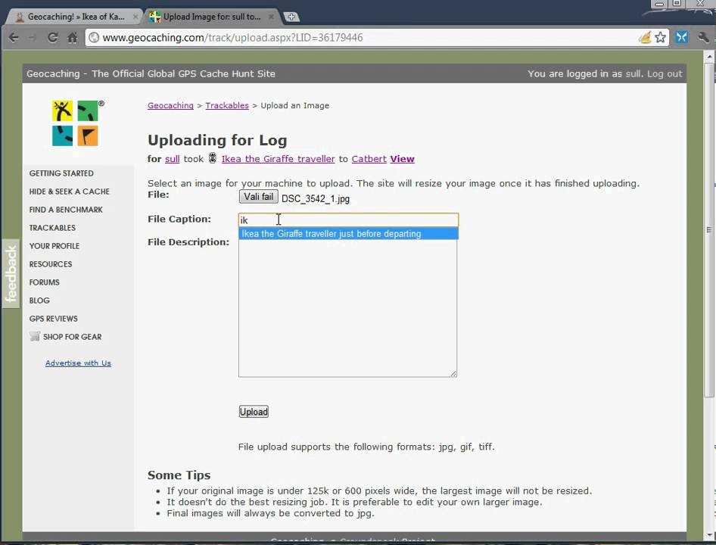The width and height of the screenshot is (716, 545).
Task: Open GPS Reviews in the sidebar
Action: click(x=53, y=319)
